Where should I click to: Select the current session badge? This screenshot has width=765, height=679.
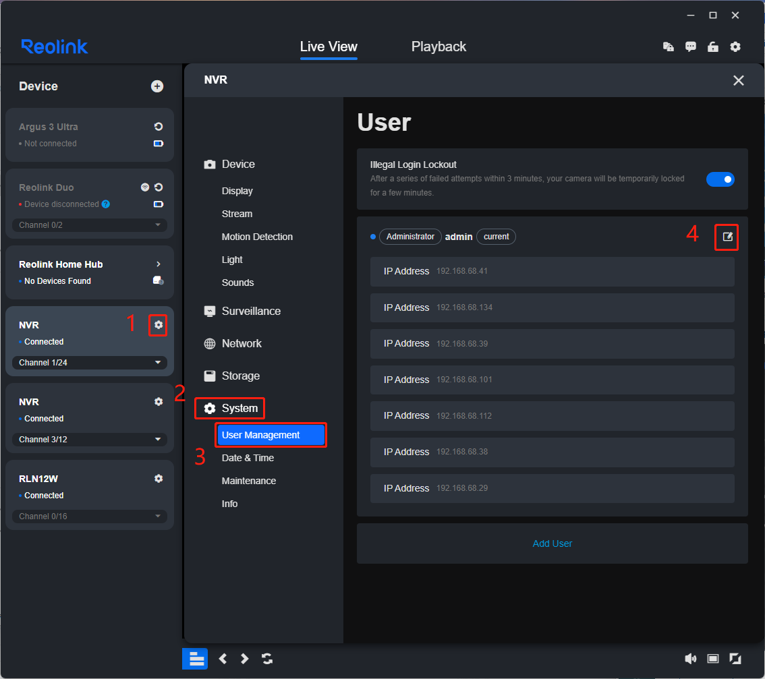[x=497, y=237]
